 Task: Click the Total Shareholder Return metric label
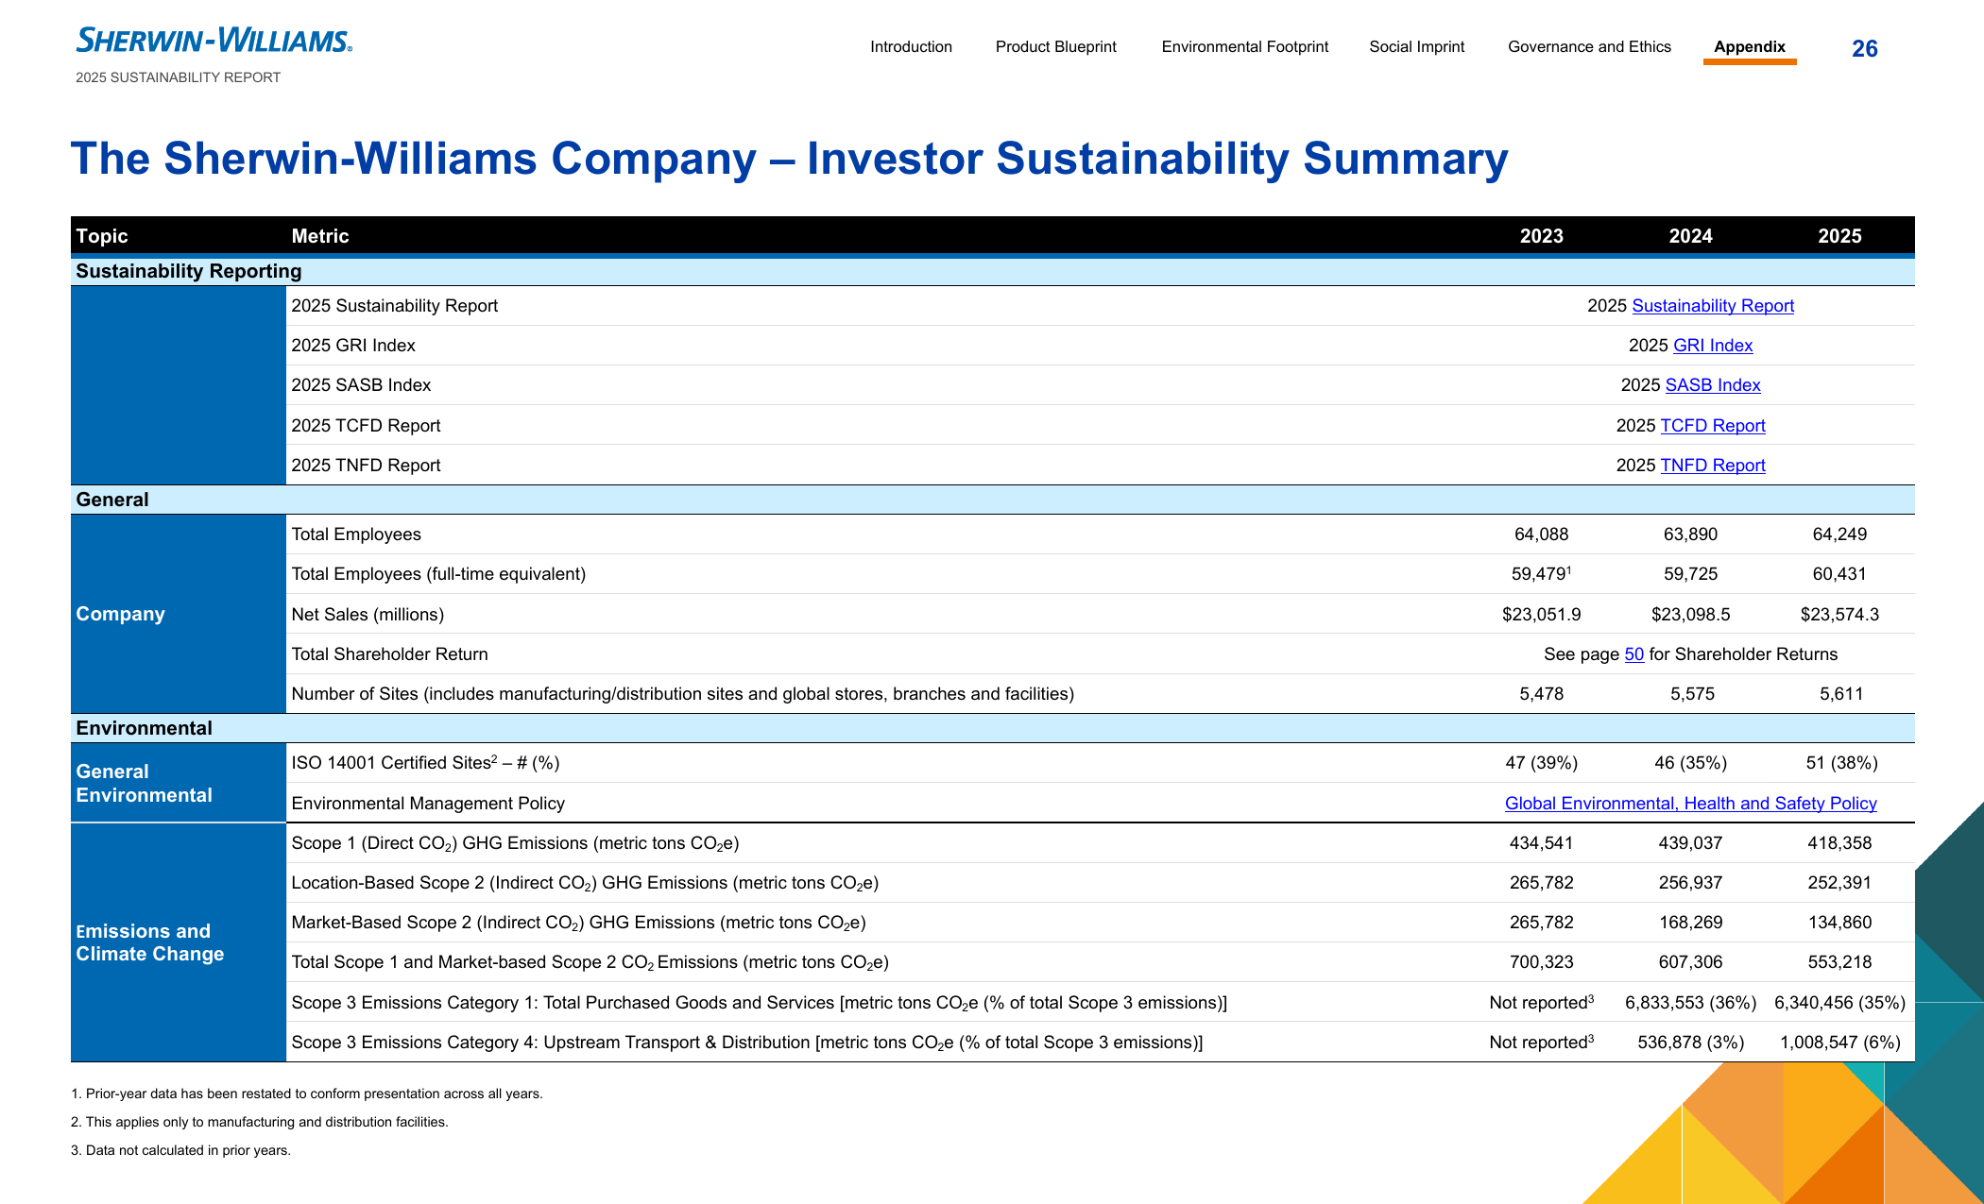coord(389,654)
